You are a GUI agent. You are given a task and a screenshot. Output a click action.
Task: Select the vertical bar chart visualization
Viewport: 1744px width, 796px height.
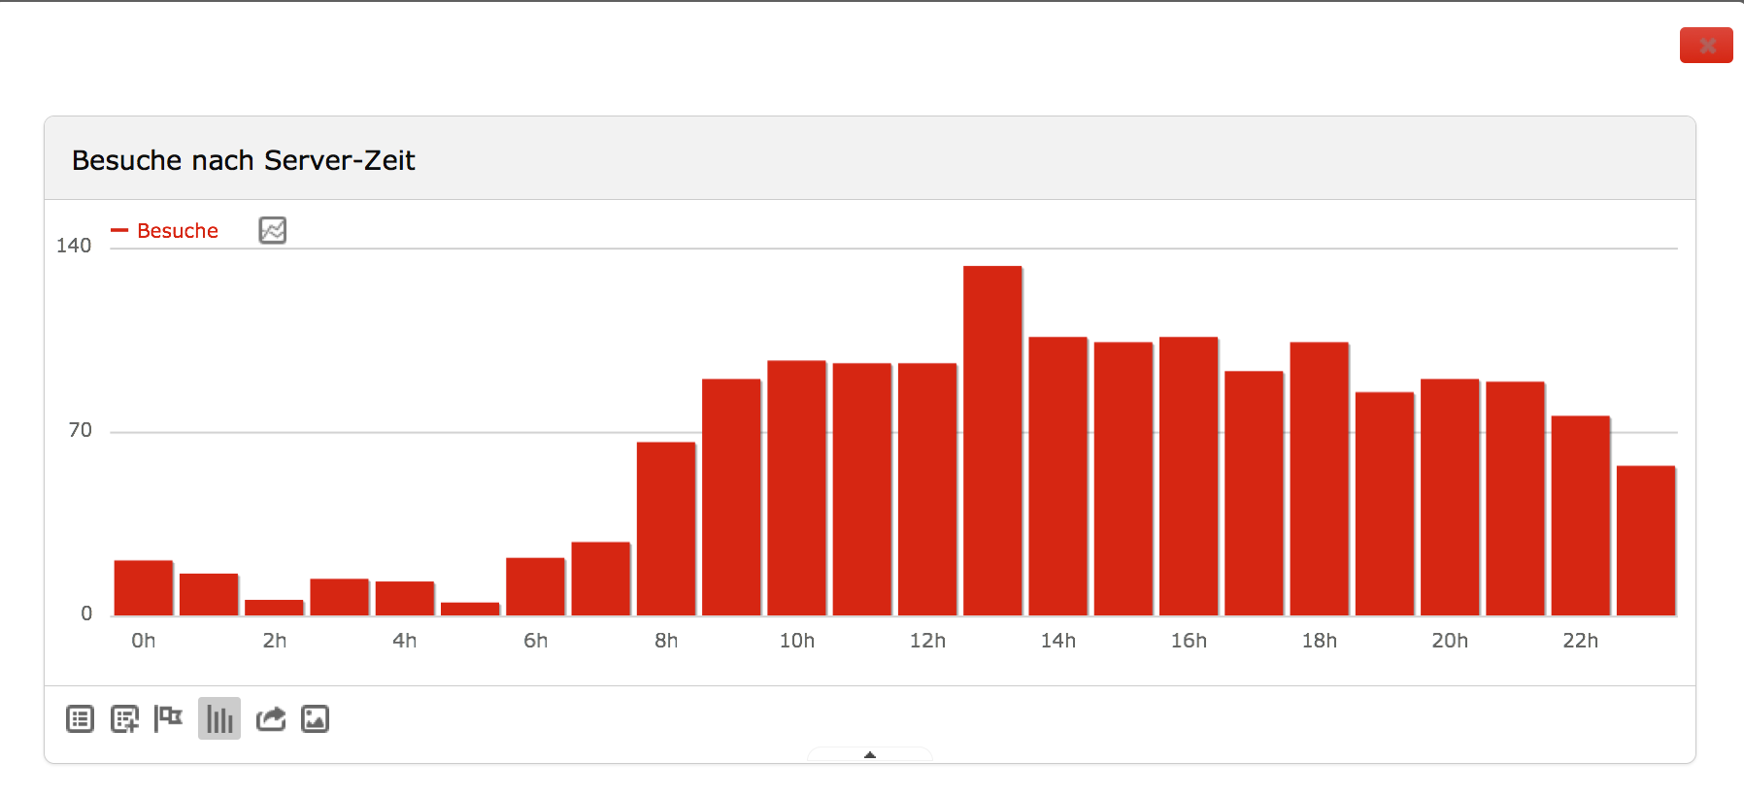219,719
